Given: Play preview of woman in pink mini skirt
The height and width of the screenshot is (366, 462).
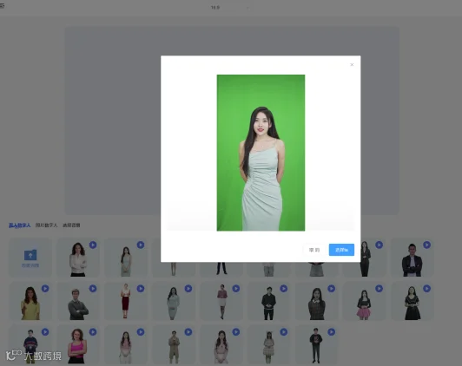Looking at the screenshot, I should 379,289.
